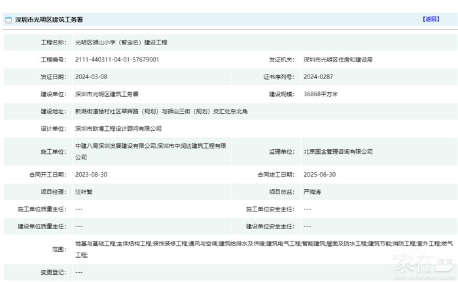Click the 工程名称 field label
458x282 pixels.
pos(53,42)
